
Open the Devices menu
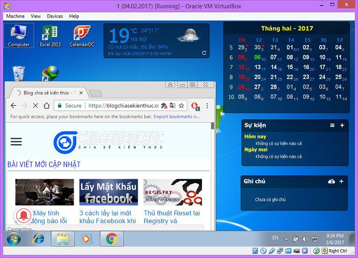[55, 16]
